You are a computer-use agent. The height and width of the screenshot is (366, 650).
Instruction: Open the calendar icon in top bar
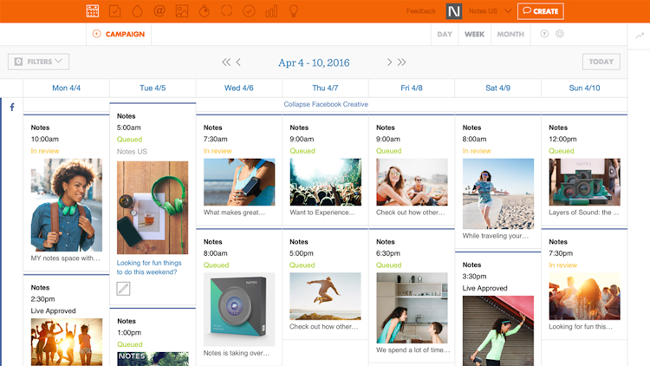(93, 11)
